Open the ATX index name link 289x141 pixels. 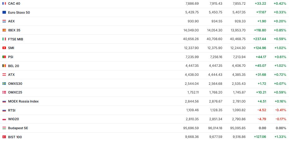pyautogui.click(x=11, y=75)
